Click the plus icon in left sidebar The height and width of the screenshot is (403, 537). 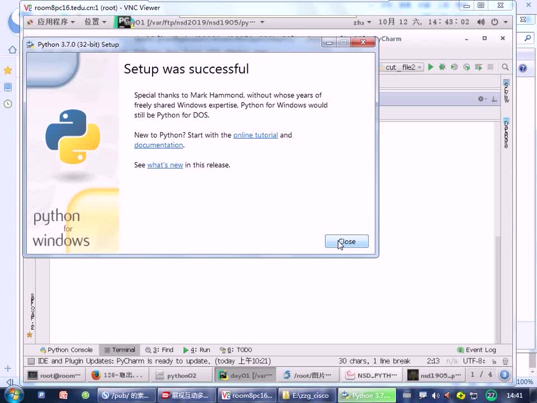pos(8,368)
